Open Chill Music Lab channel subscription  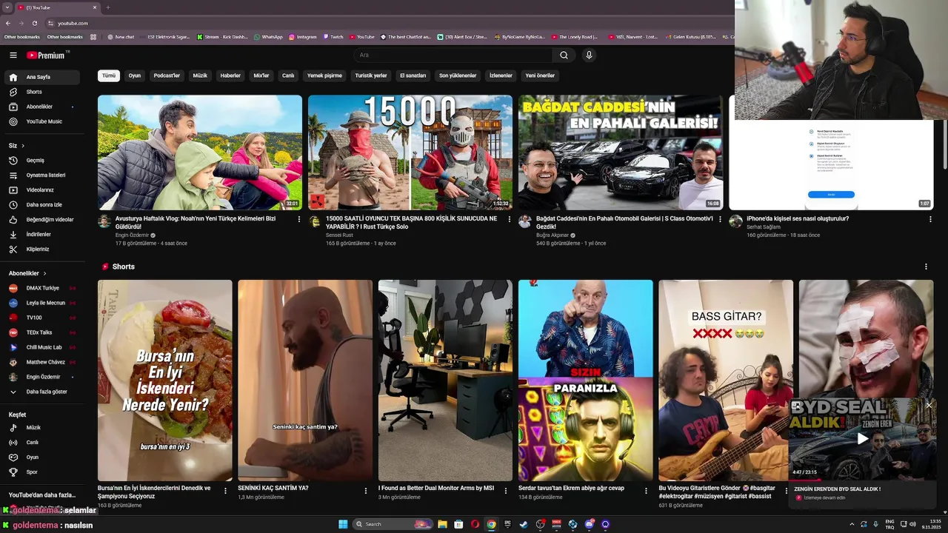pos(42,347)
